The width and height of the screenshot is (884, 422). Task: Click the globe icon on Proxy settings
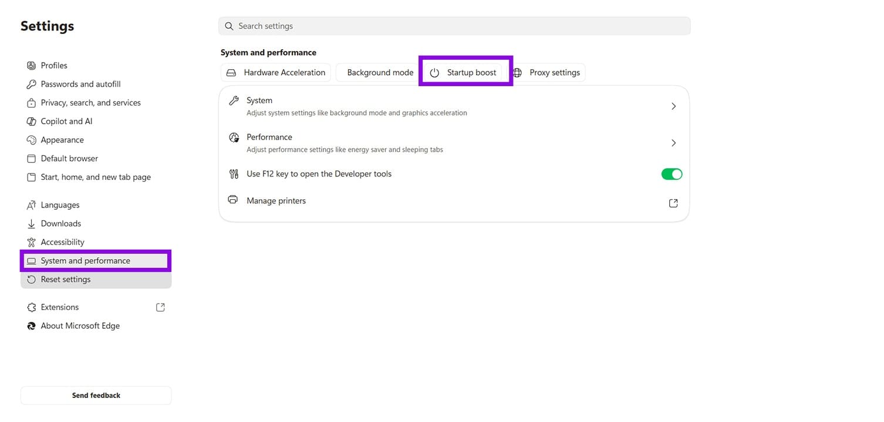point(517,73)
